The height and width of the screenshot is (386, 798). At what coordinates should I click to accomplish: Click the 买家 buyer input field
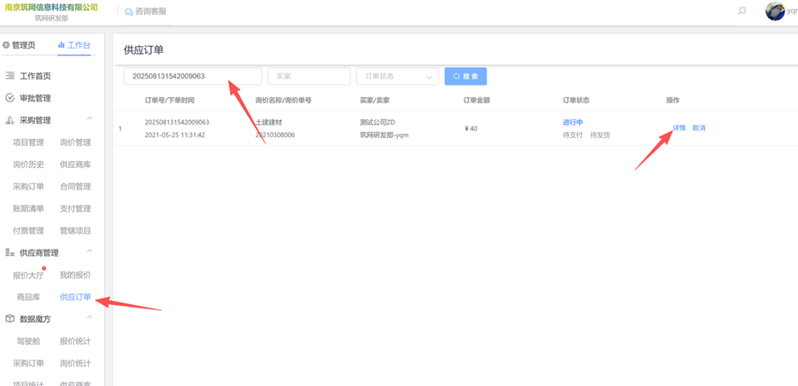coord(309,77)
